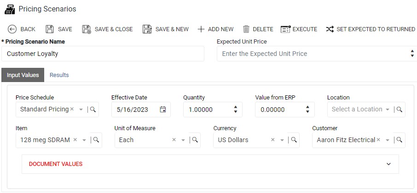417x193 pixels.
Task: Click the Save & New icon
Action: point(147,29)
